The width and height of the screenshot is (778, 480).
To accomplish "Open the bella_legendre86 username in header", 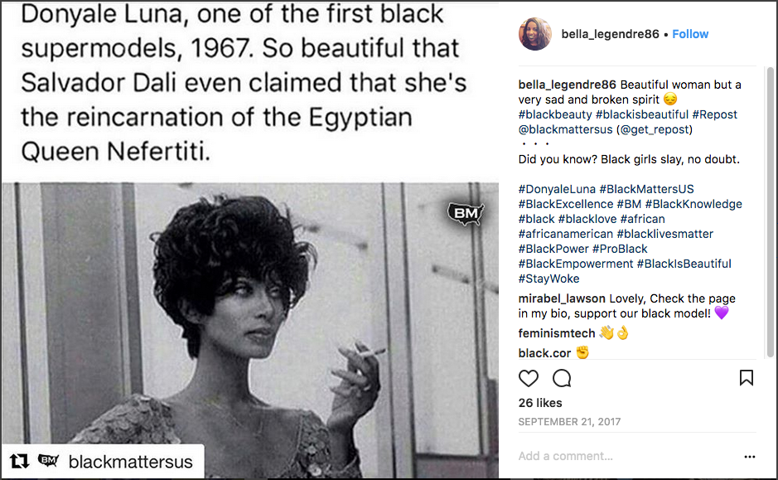I will [x=611, y=34].
